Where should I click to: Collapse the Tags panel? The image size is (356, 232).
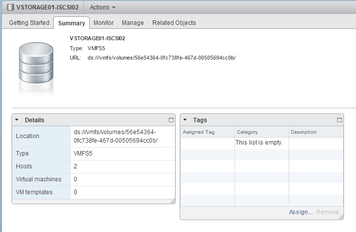[185, 120]
